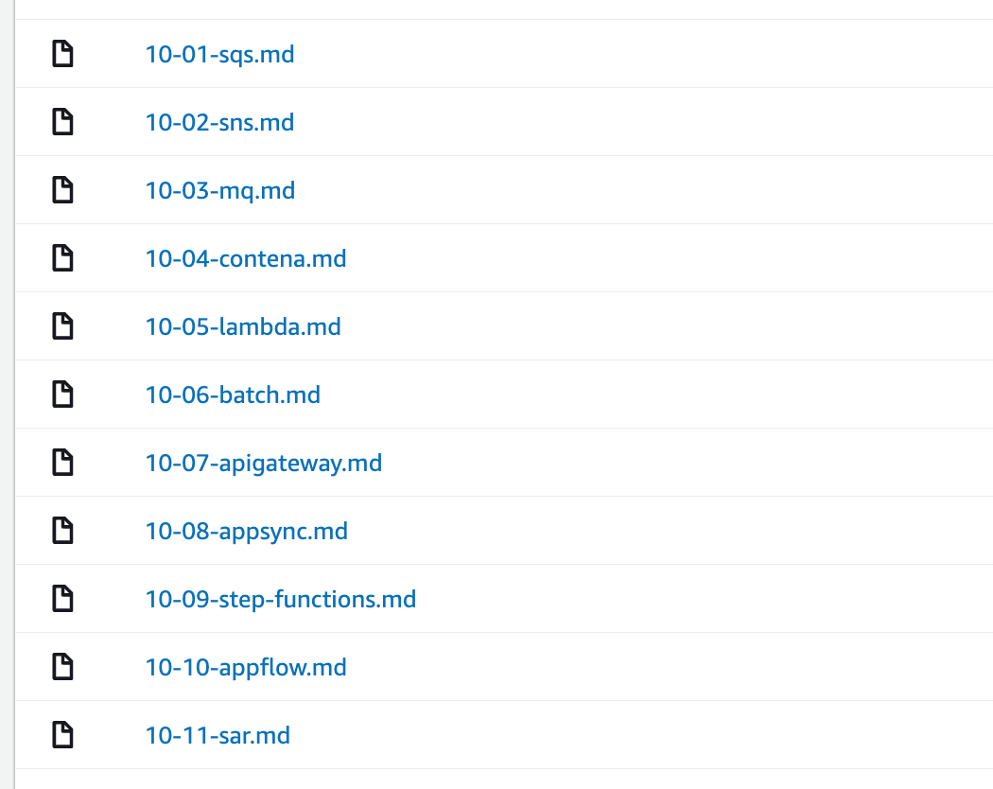Click the file icon beside 10-10-appflow.md

tap(62, 667)
